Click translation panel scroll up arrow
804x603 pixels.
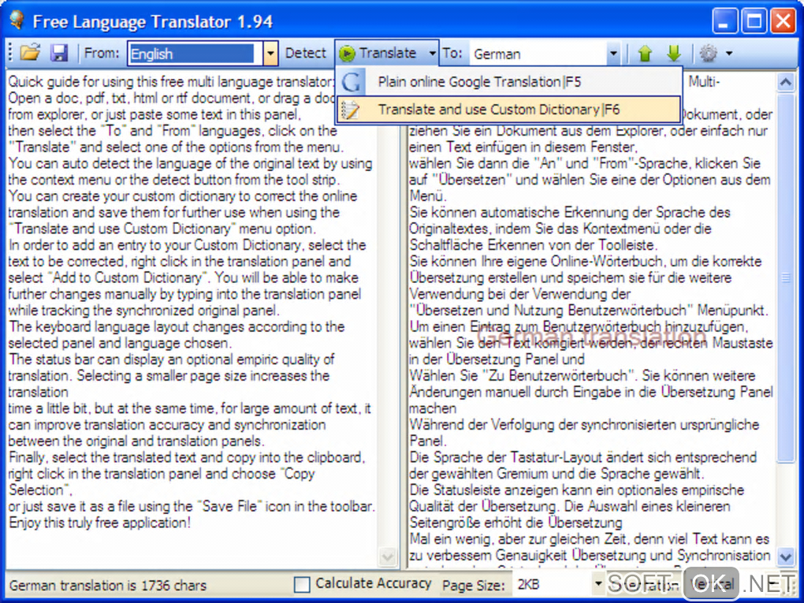(x=786, y=82)
